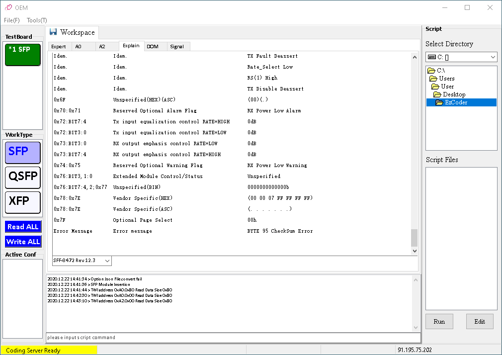
Task: Click the EzCoder folder icon
Action: tap(439, 102)
